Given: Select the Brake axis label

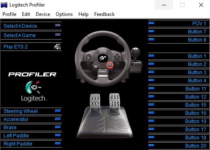Looking at the screenshot, I should click(10, 128).
